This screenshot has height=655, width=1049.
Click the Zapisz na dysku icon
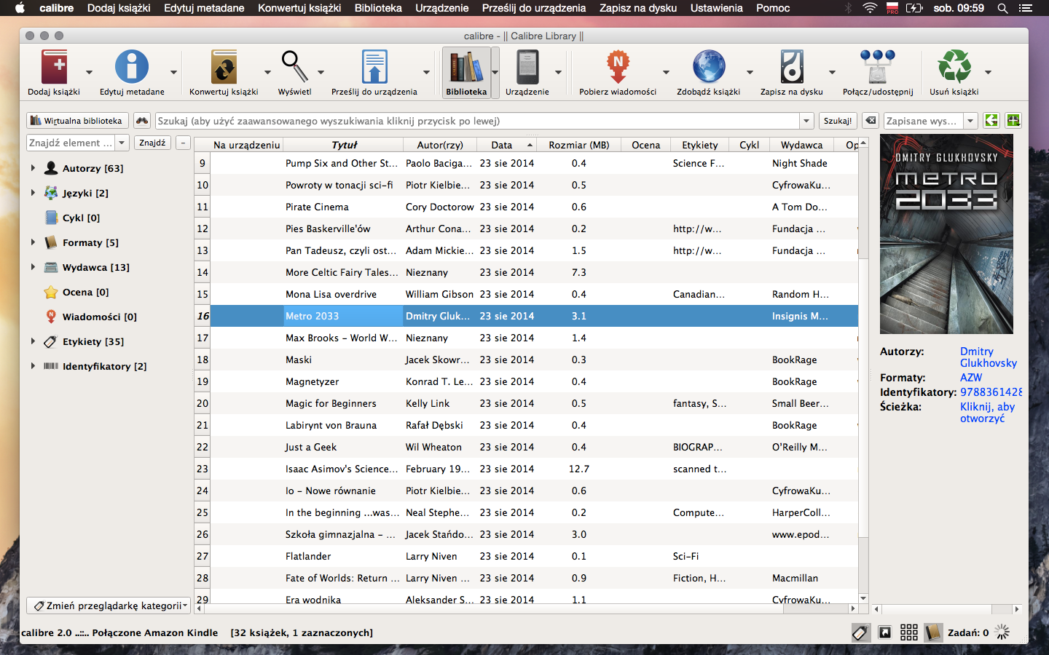[792, 67]
